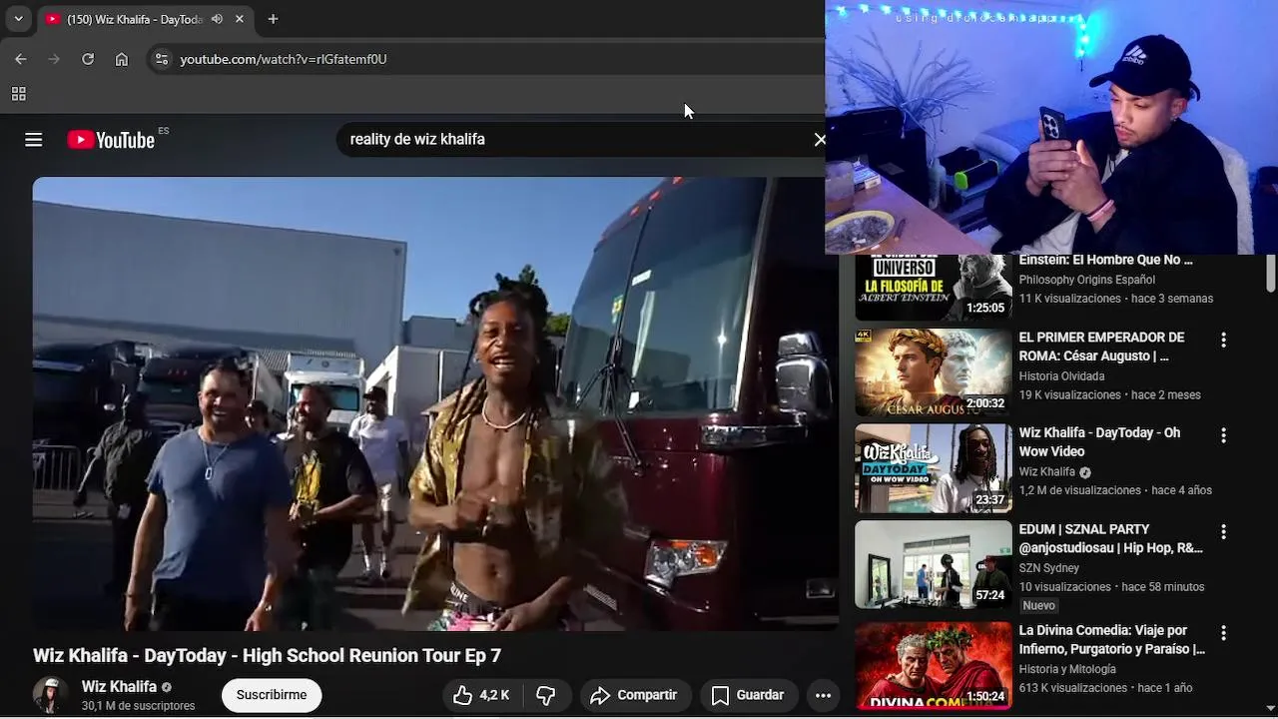Click the 'Nuevo' badge on EDUM video
The image size is (1278, 719).
point(1038,605)
